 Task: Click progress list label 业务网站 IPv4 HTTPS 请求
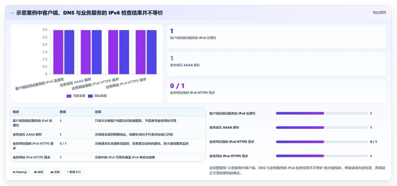229,156
